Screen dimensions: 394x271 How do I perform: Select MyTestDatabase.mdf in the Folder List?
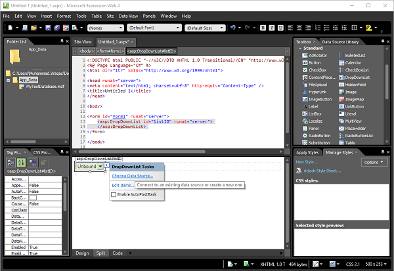click(46, 86)
